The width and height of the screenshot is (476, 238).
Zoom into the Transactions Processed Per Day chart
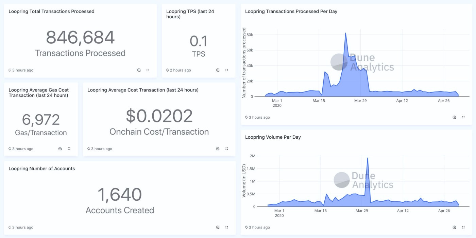(454, 117)
